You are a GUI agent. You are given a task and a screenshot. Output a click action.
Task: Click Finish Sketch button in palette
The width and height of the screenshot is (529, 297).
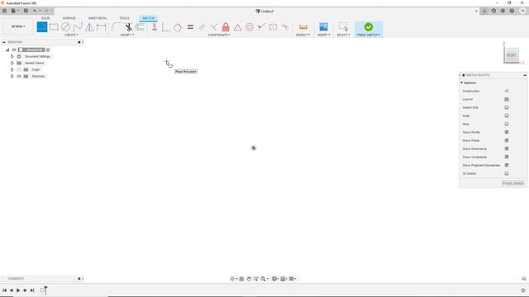point(513,183)
